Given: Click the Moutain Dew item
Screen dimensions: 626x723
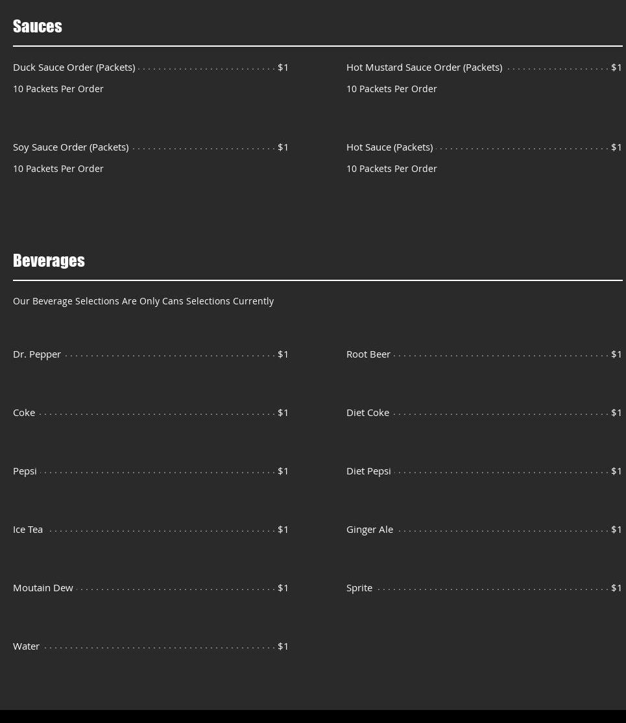Looking at the screenshot, I should [43, 588].
